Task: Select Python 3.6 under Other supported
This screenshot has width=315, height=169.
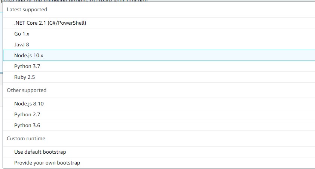Action: [27, 125]
